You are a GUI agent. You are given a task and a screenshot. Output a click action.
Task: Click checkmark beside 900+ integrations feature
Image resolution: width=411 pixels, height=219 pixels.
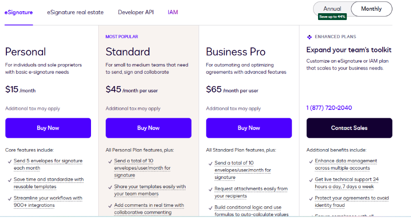(x=10, y=198)
